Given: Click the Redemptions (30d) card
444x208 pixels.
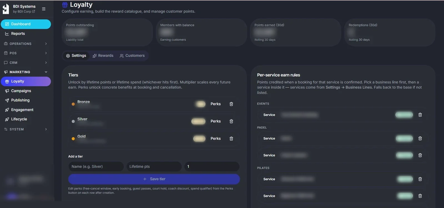Looking at the screenshot, I should tap(390, 32).
